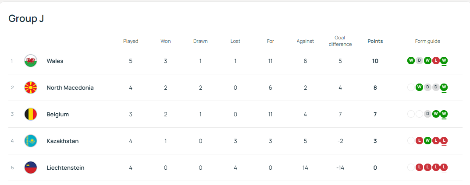470x185 pixels.
Task: Open the North Macedonia team link
Action: tap(70, 87)
